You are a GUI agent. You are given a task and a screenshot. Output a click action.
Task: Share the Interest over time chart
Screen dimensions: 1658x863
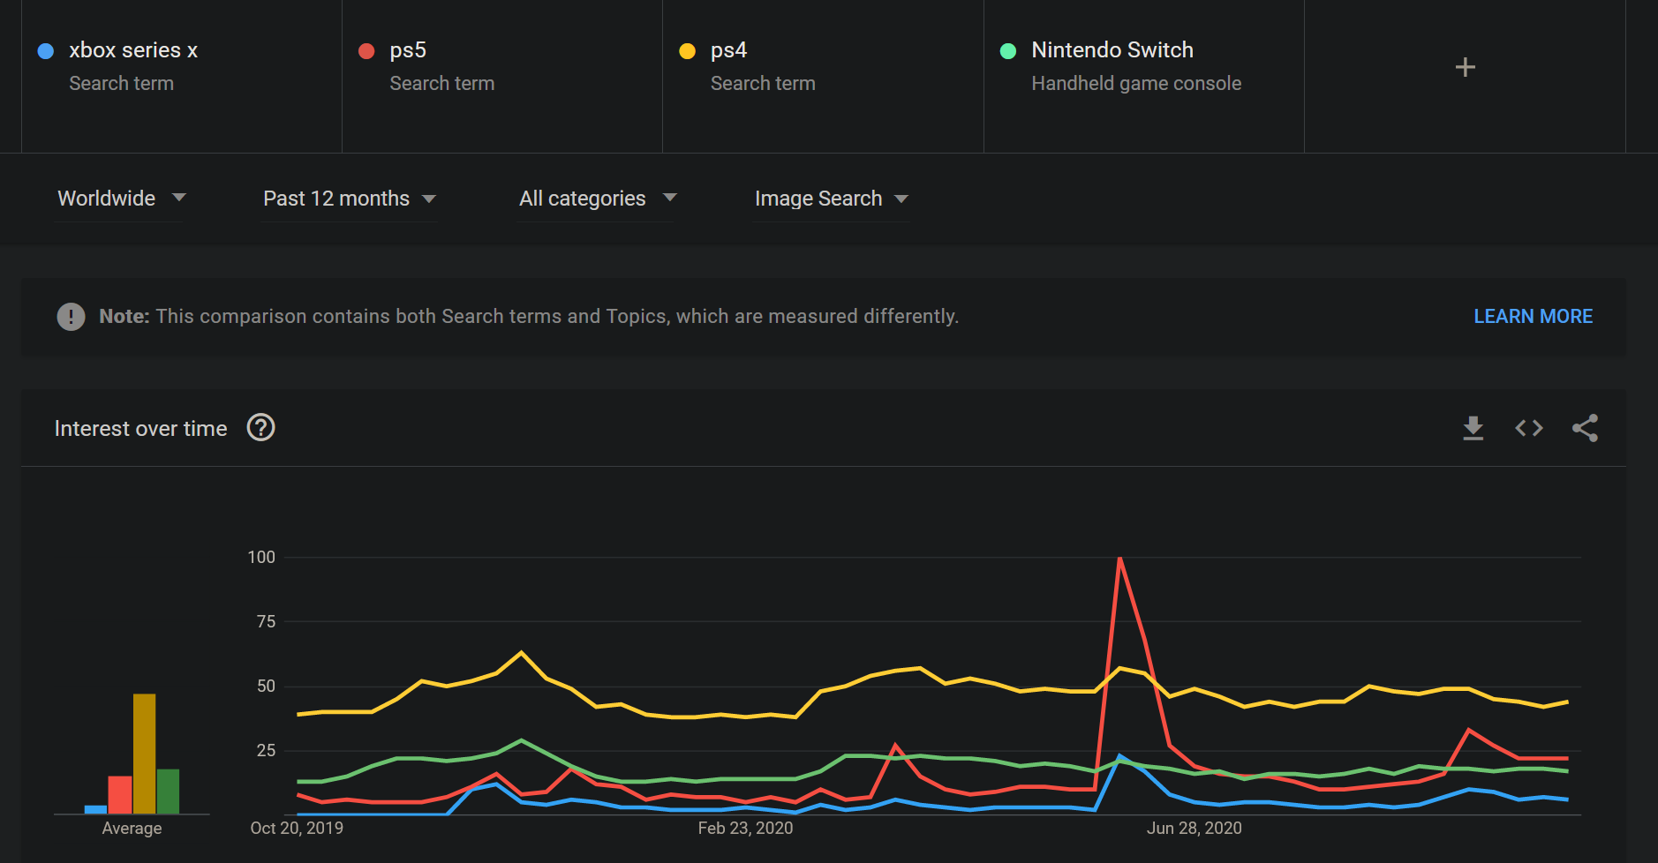[1585, 428]
